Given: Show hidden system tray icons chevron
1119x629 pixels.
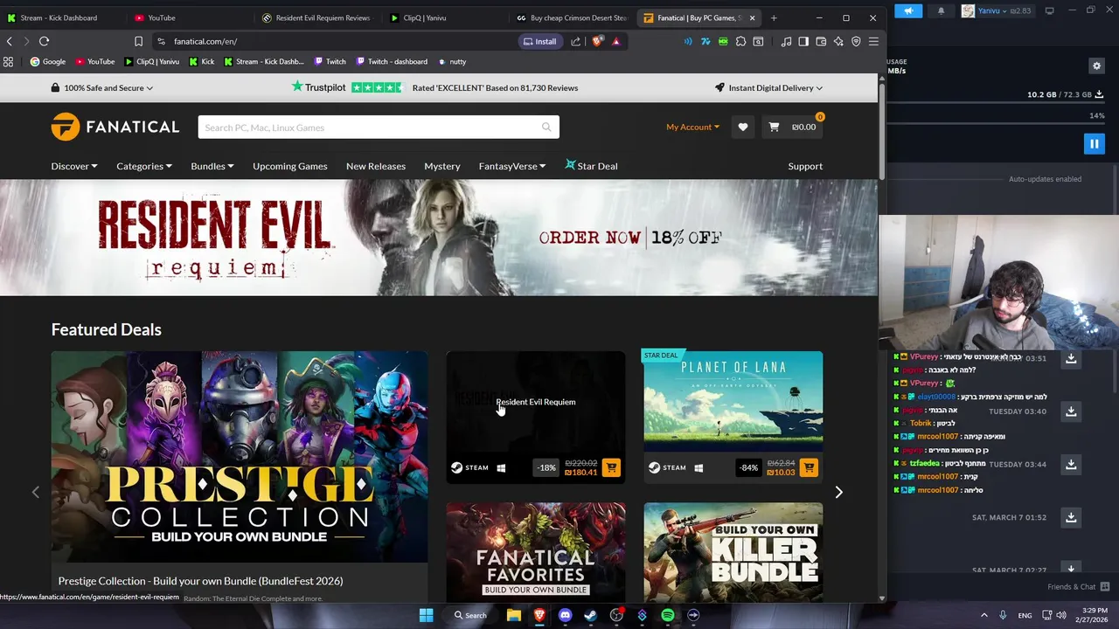Looking at the screenshot, I should (x=983, y=615).
